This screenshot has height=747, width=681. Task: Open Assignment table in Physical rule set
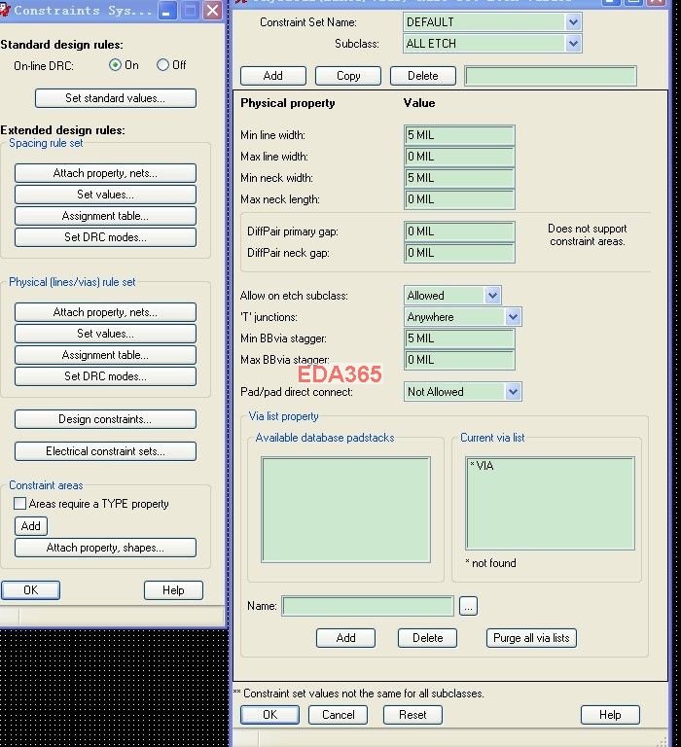coord(105,355)
